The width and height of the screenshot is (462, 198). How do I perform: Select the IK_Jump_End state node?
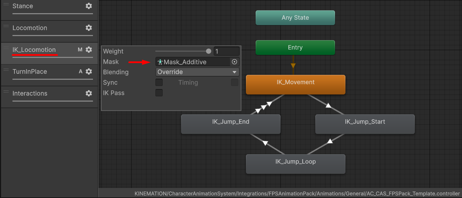[x=231, y=124]
